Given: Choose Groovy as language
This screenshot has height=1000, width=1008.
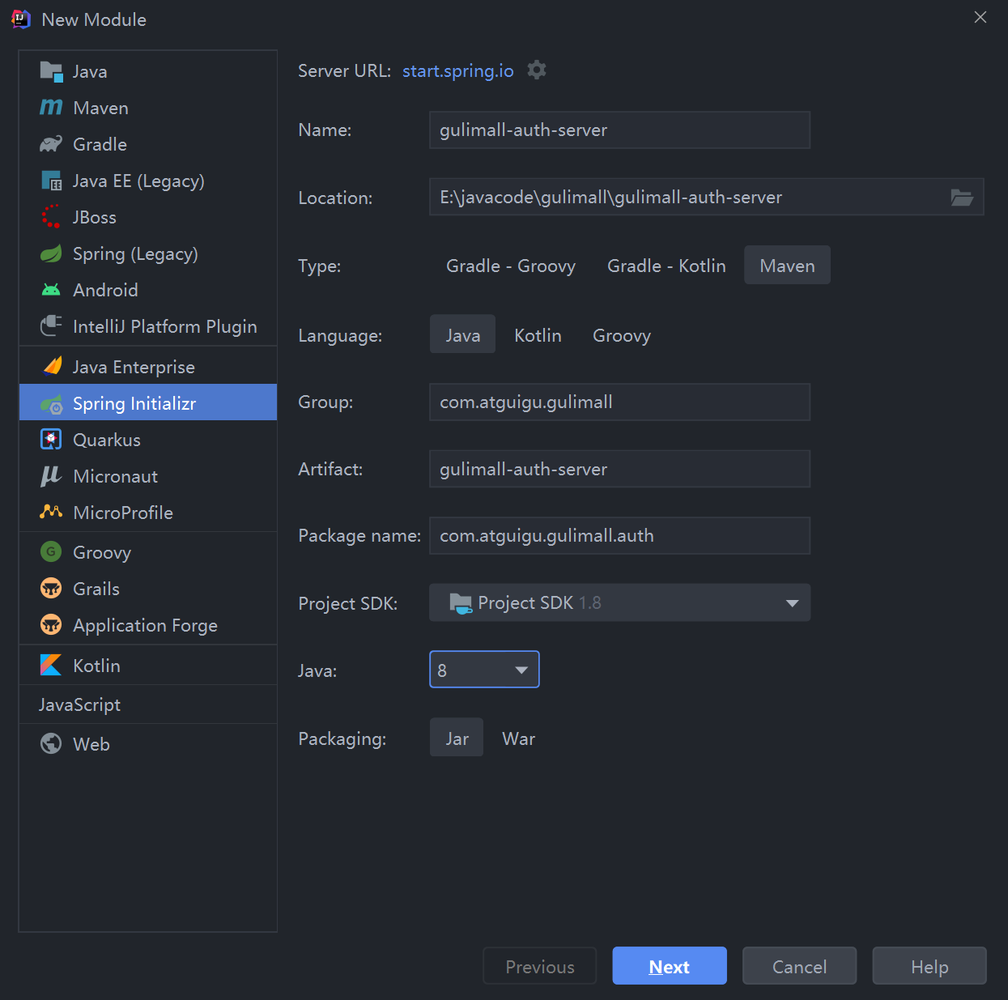Looking at the screenshot, I should point(622,335).
